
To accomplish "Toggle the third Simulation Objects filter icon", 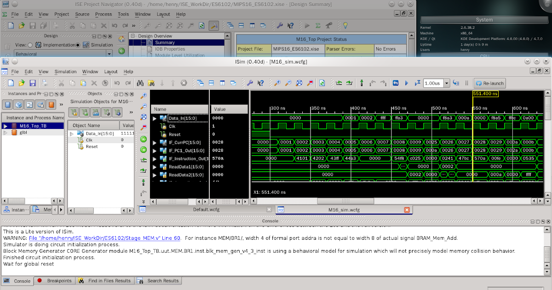I will [96, 112].
